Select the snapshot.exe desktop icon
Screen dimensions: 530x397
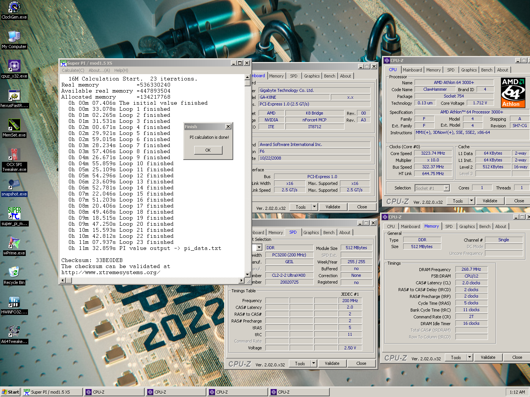point(14,187)
